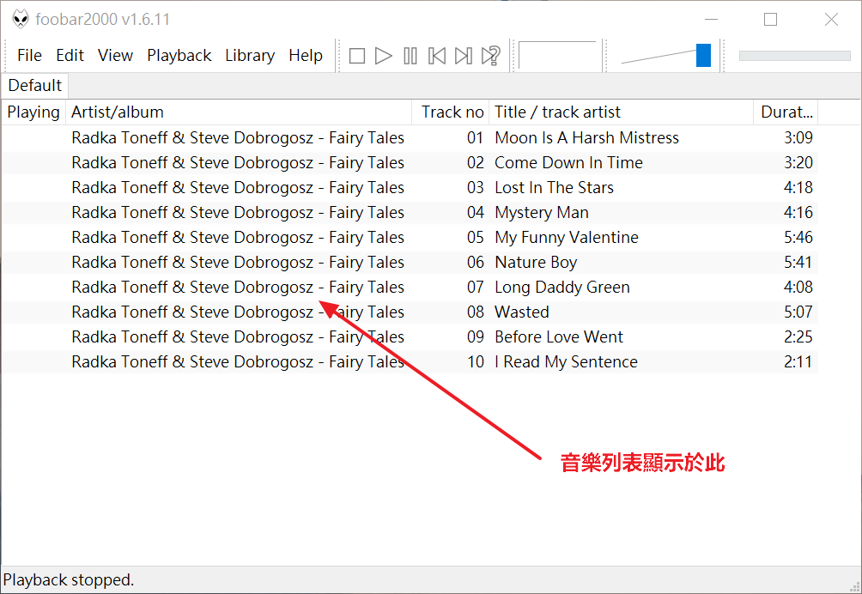Sort by Artist/album column header
The width and height of the screenshot is (862, 594).
click(x=239, y=112)
